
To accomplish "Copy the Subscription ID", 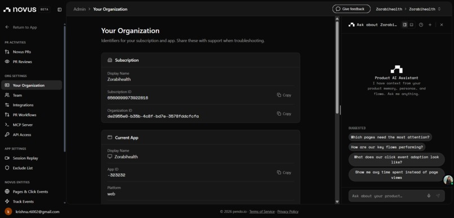I will pos(284,95).
